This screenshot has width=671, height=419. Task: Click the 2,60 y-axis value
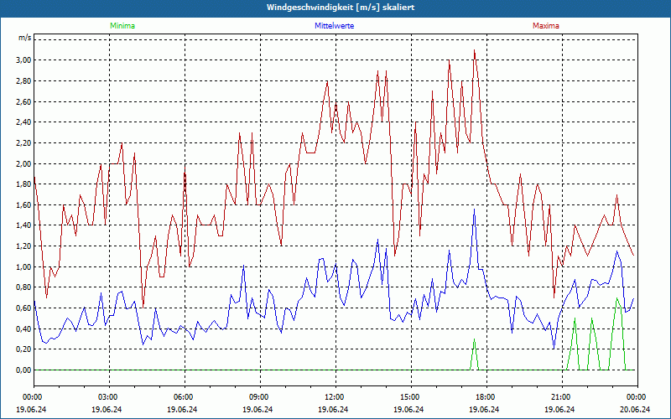point(23,101)
